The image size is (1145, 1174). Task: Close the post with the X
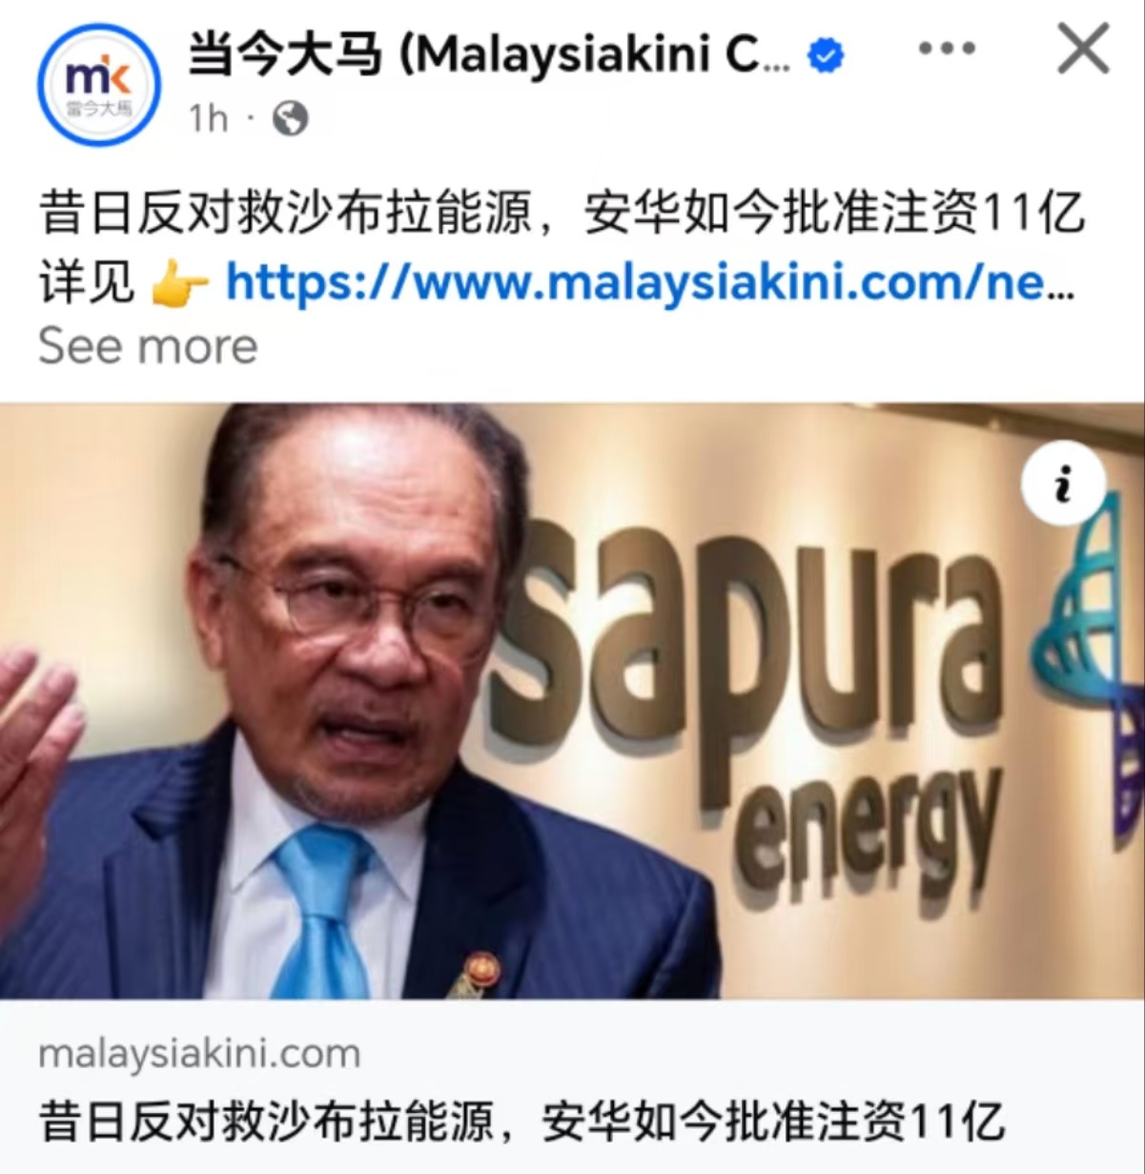(x=1083, y=49)
